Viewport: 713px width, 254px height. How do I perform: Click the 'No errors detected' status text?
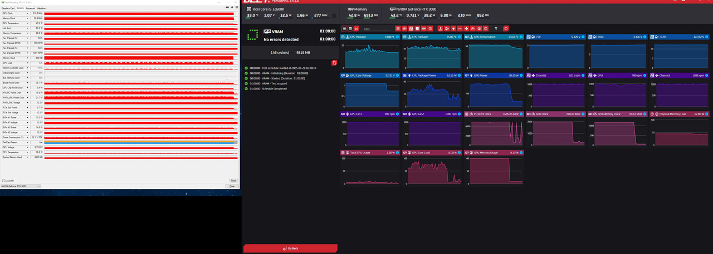click(x=281, y=39)
